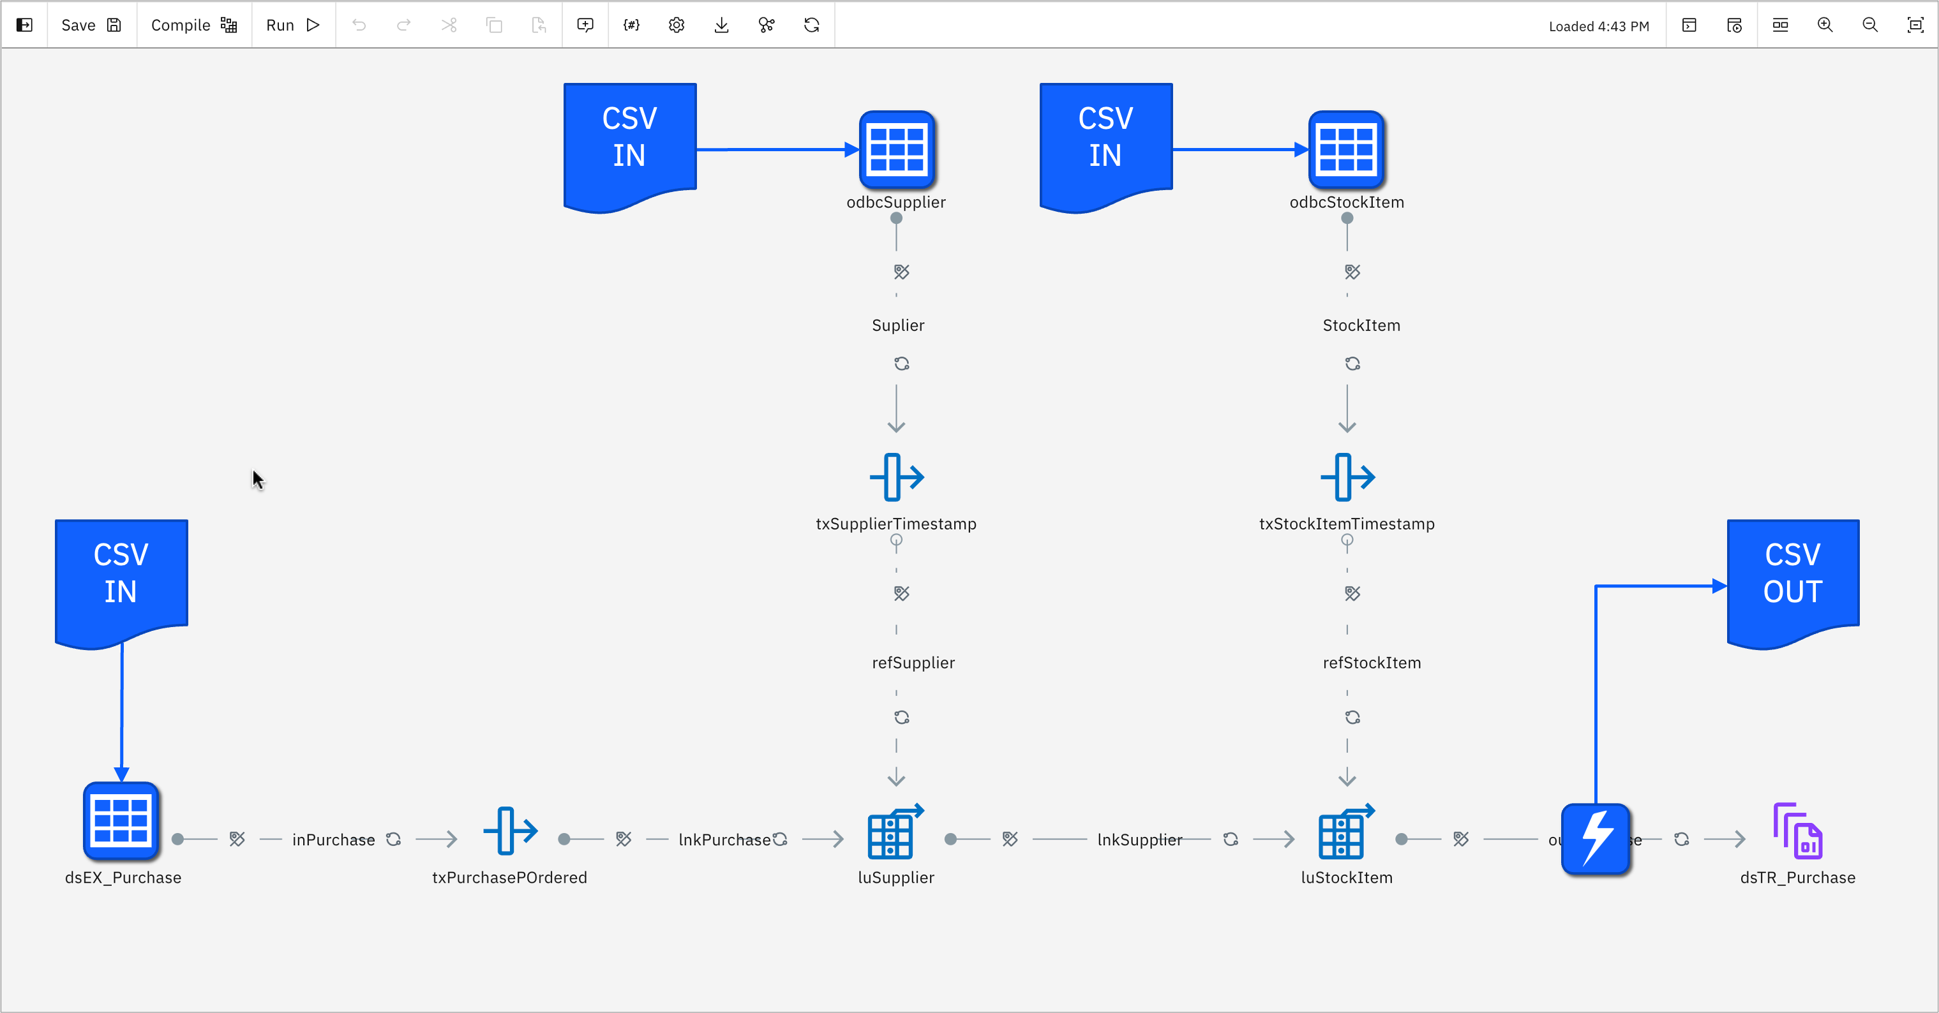Toggle the palette side panel icon
The image size is (1939, 1013).
[x=24, y=25]
